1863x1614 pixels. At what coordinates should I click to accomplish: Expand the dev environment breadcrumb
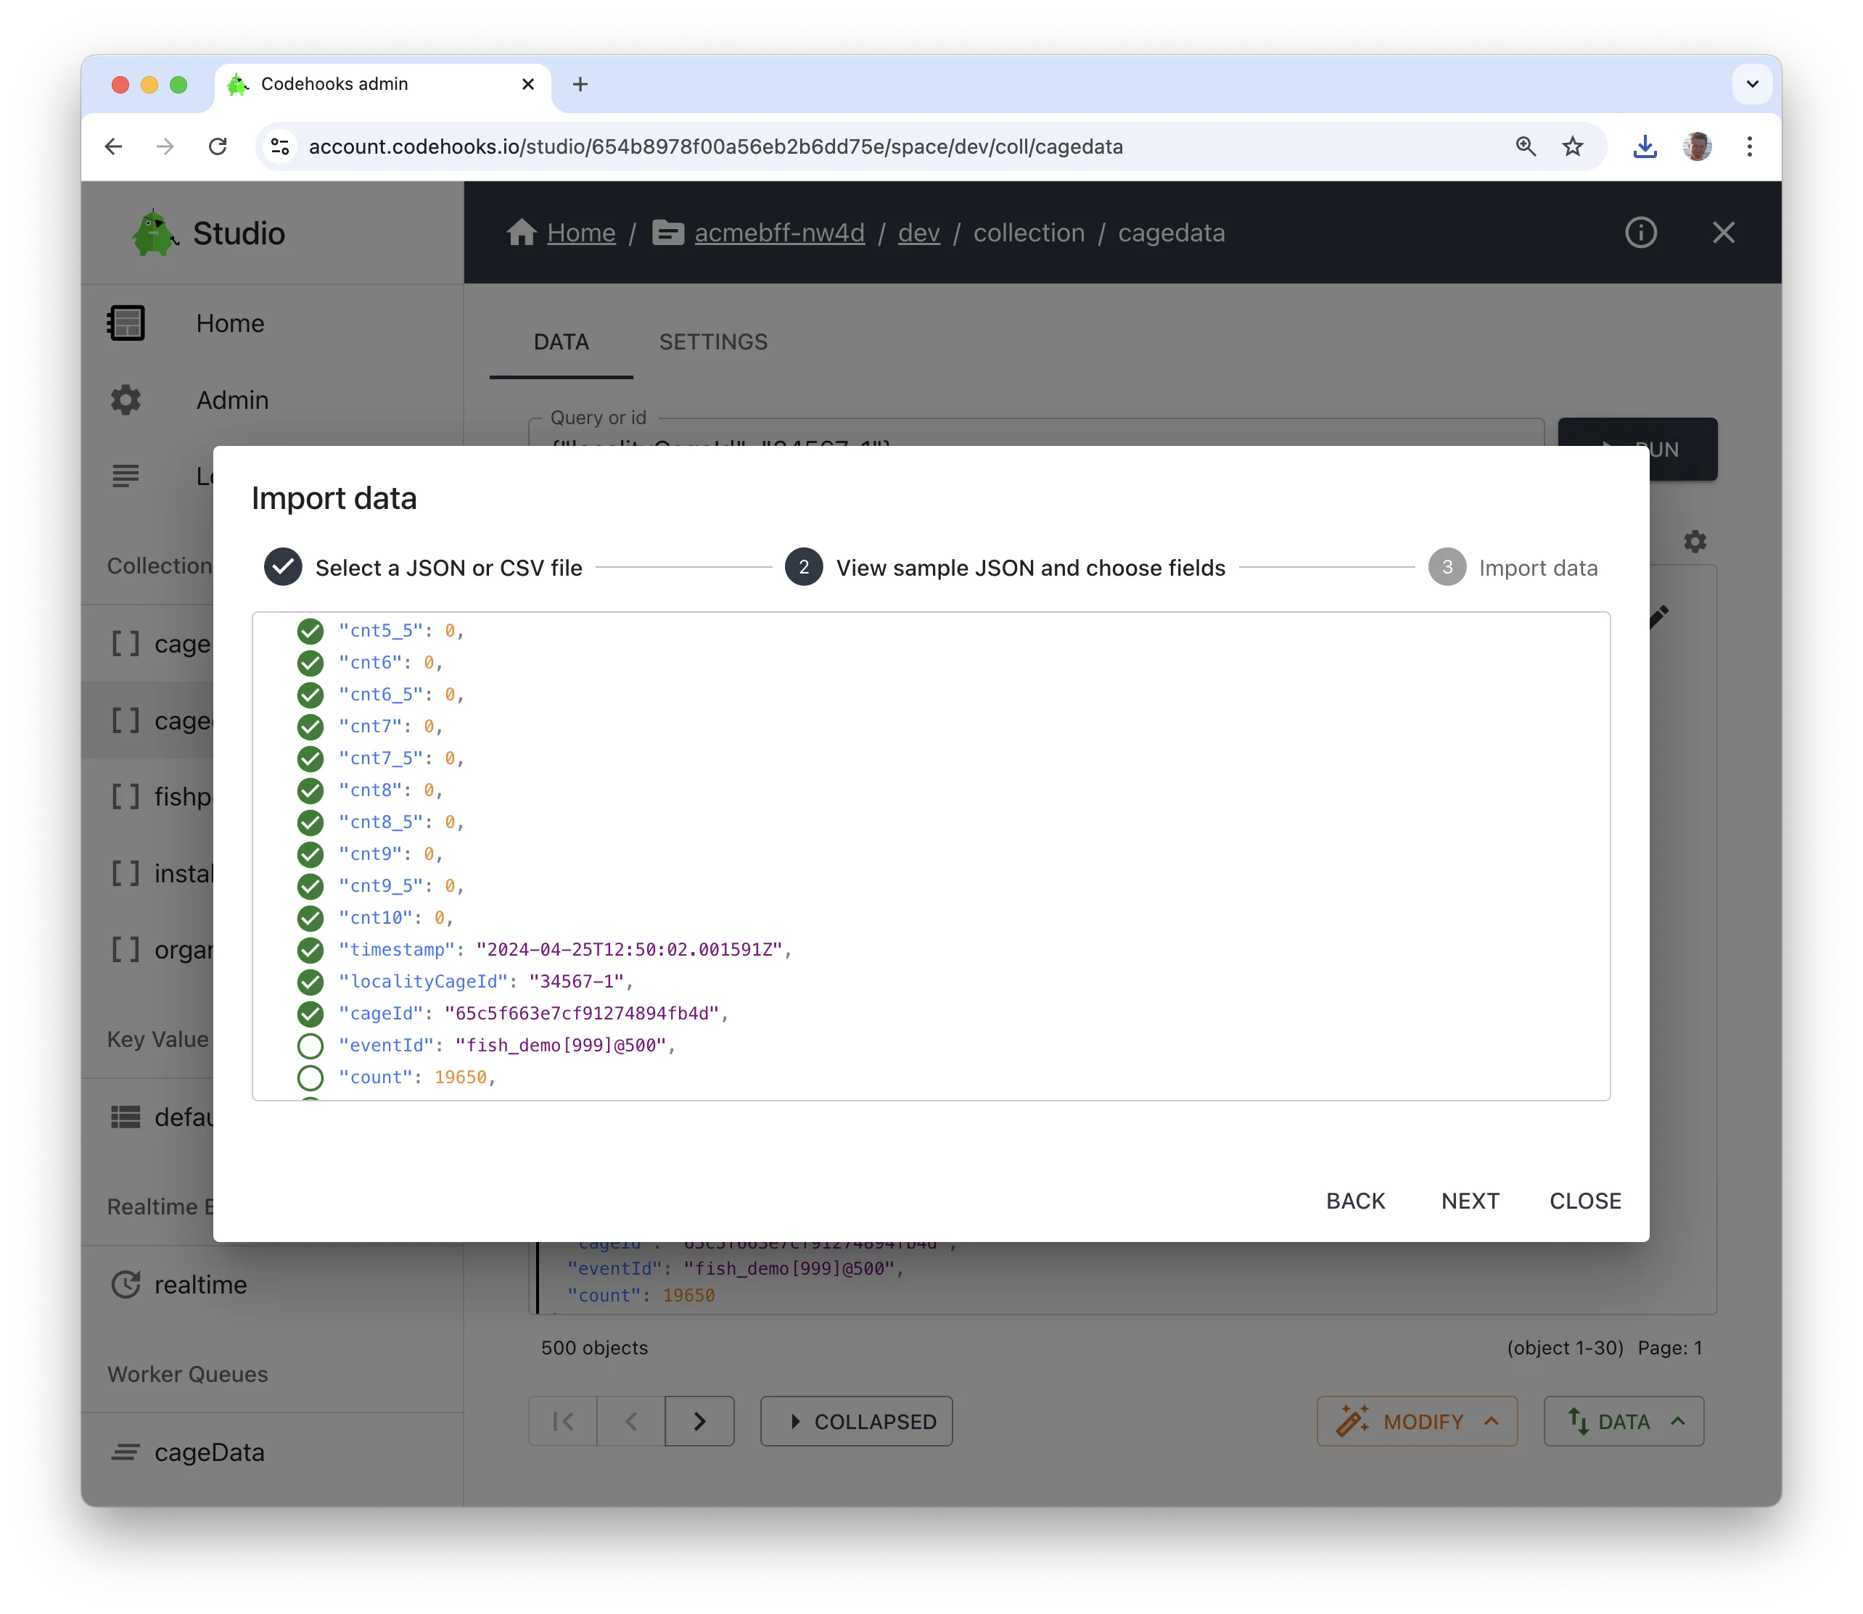pyautogui.click(x=916, y=231)
